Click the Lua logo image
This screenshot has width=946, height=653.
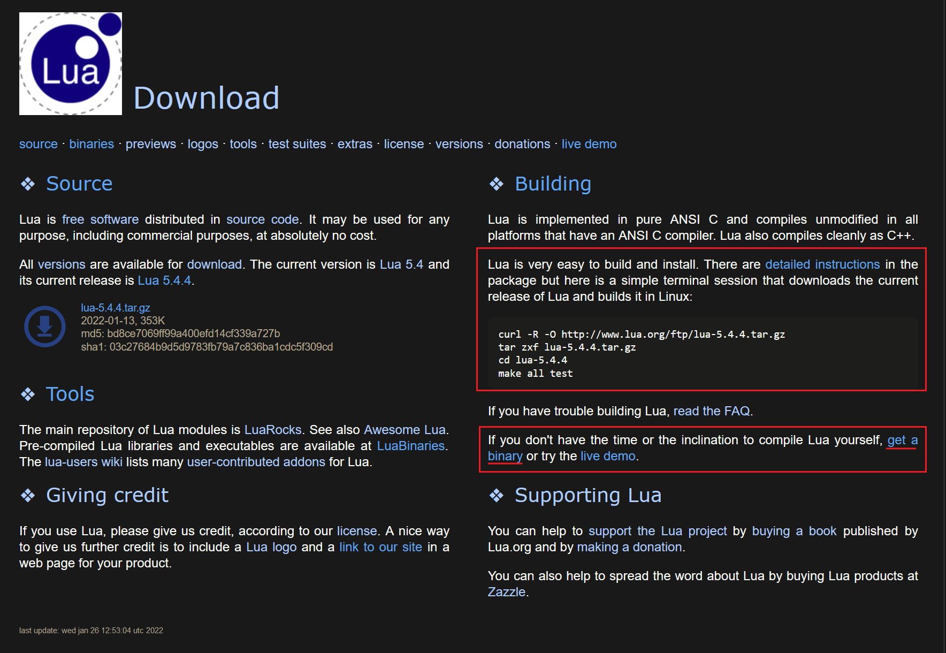[x=71, y=64]
